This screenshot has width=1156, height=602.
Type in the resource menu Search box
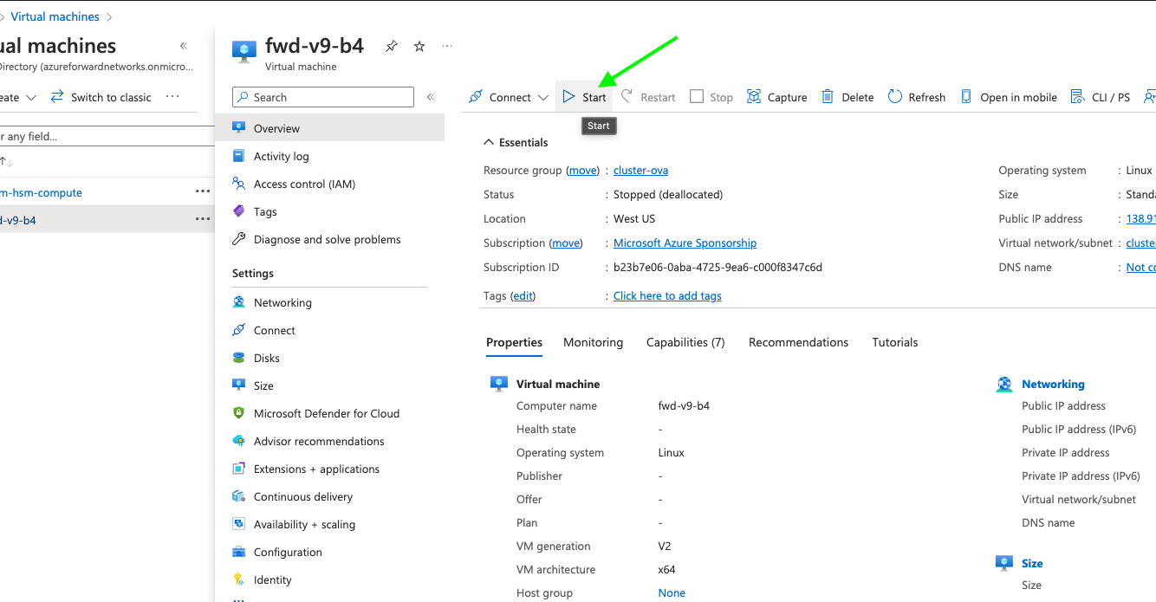(x=329, y=97)
